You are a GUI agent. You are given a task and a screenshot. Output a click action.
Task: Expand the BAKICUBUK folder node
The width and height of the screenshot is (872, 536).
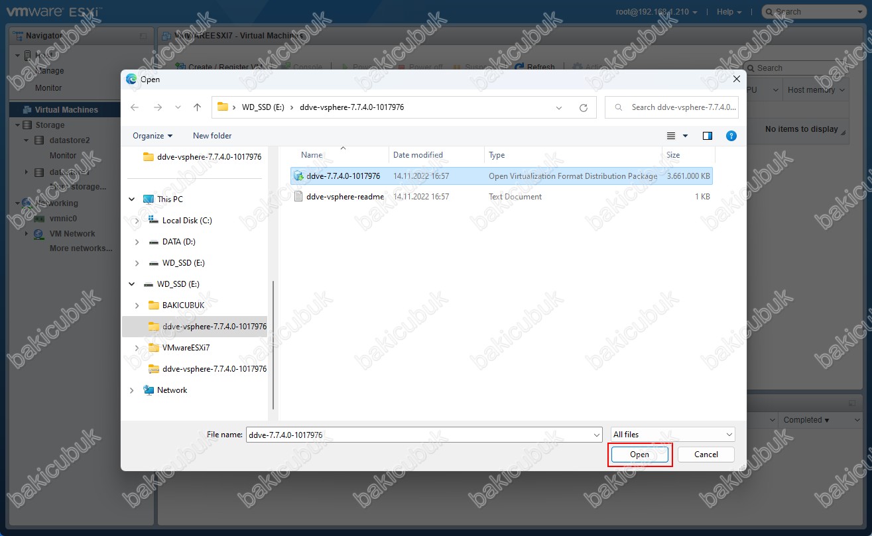(137, 305)
